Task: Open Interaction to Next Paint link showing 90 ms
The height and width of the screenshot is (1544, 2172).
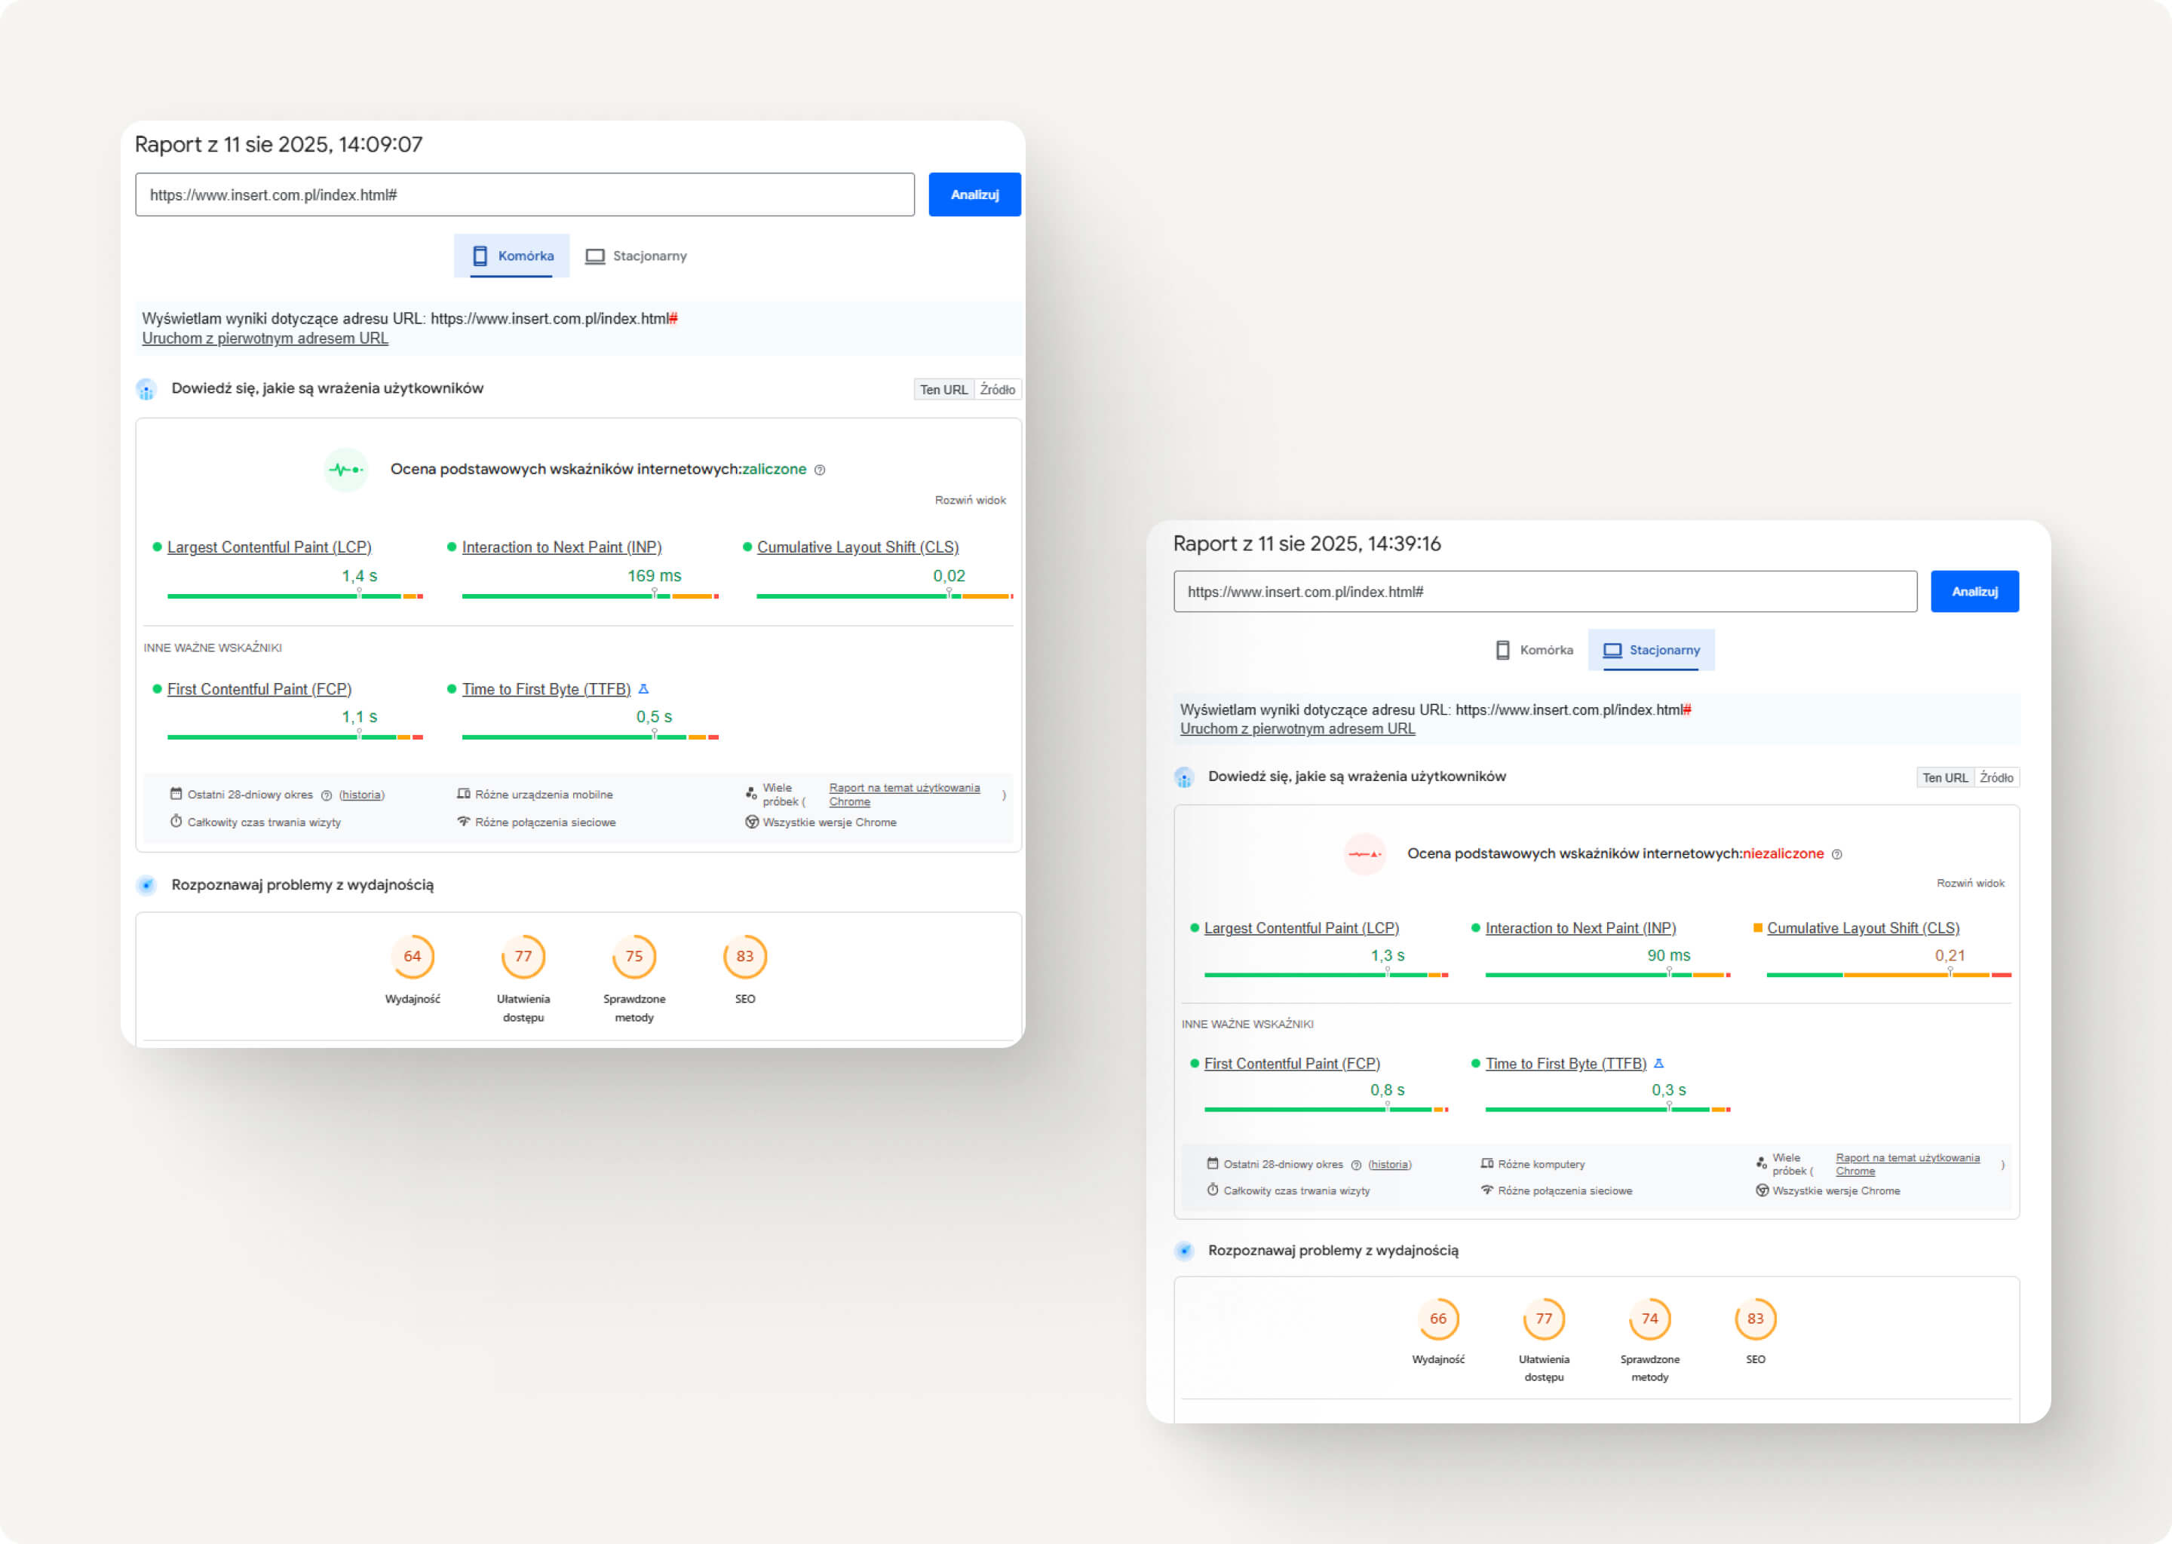Action: click(x=1581, y=928)
